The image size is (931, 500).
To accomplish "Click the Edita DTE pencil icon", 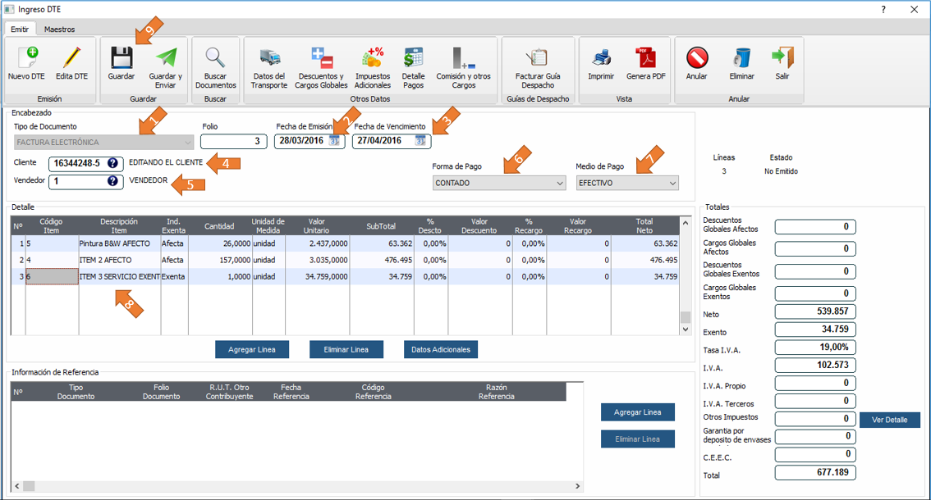I will point(71,58).
